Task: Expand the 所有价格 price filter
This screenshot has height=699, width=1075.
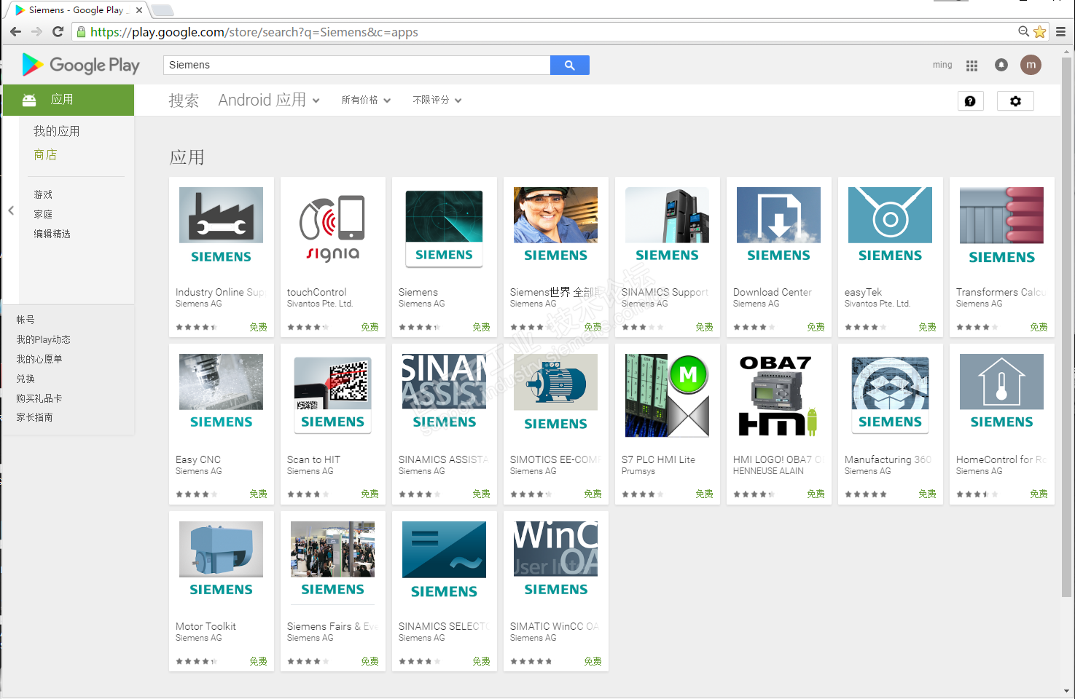Action: [x=366, y=100]
